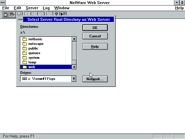Select the queues directory name
The width and height of the screenshot is (185, 139).
click(x=34, y=53)
